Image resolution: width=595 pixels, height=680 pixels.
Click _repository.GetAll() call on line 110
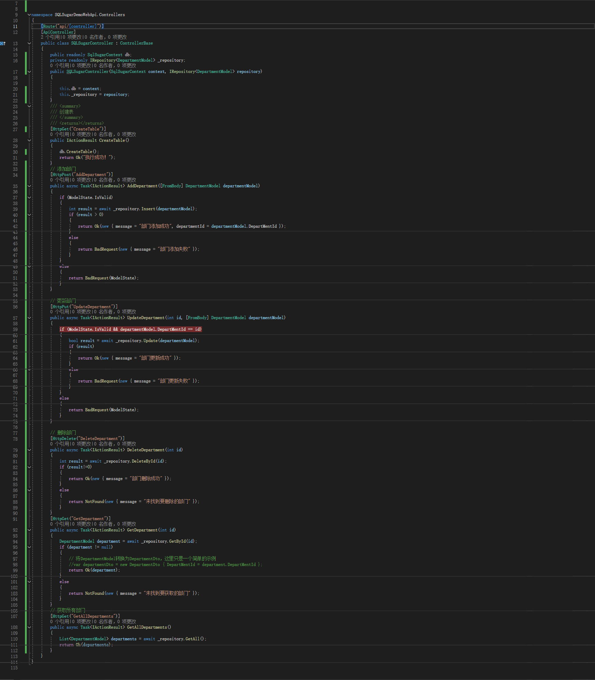(x=181, y=639)
